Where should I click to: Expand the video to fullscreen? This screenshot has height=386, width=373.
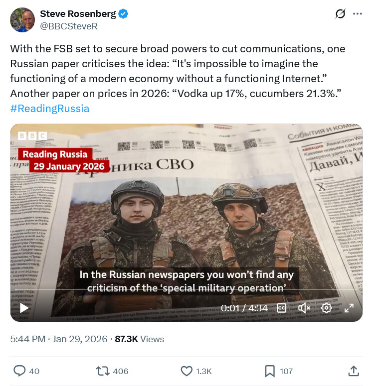click(x=349, y=308)
